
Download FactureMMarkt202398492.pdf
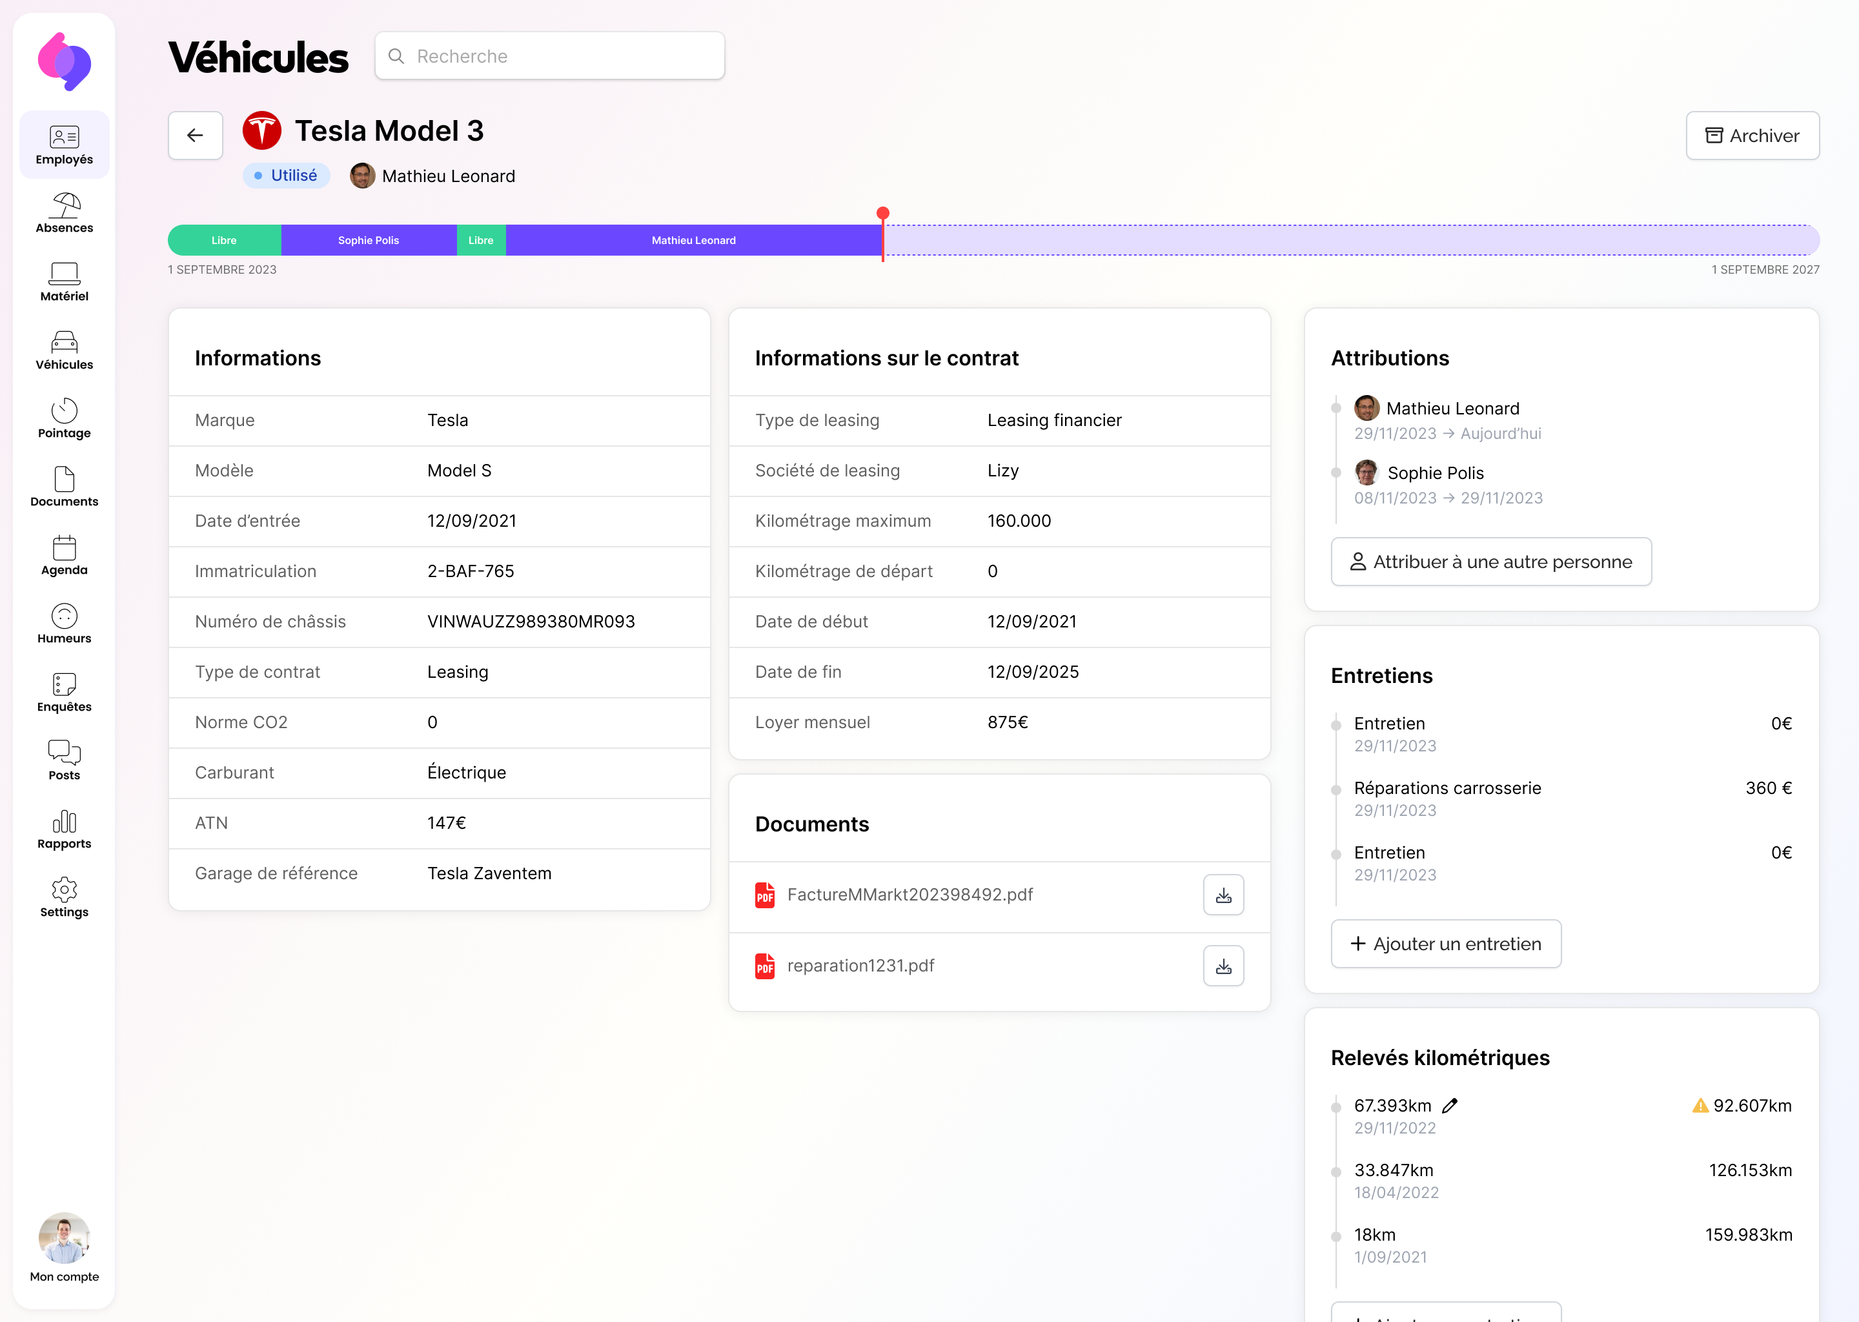pyautogui.click(x=1223, y=895)
